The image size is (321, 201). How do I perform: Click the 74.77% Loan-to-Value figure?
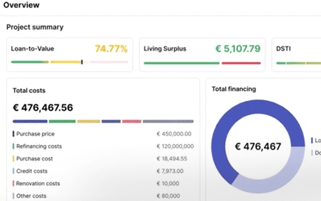pyautogui.click(x=111, y=49)
